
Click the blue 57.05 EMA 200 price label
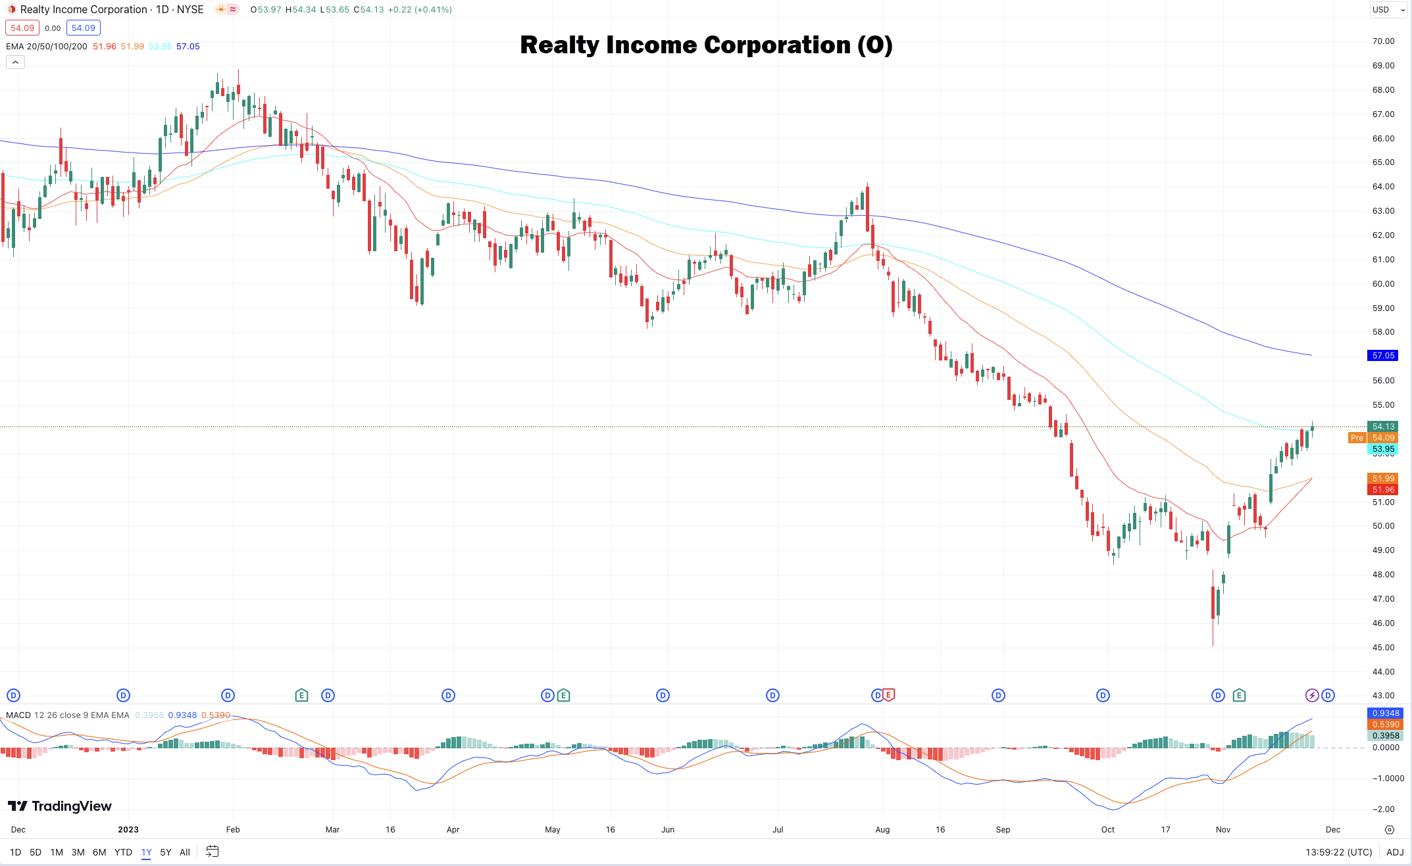pos(1383,356)
